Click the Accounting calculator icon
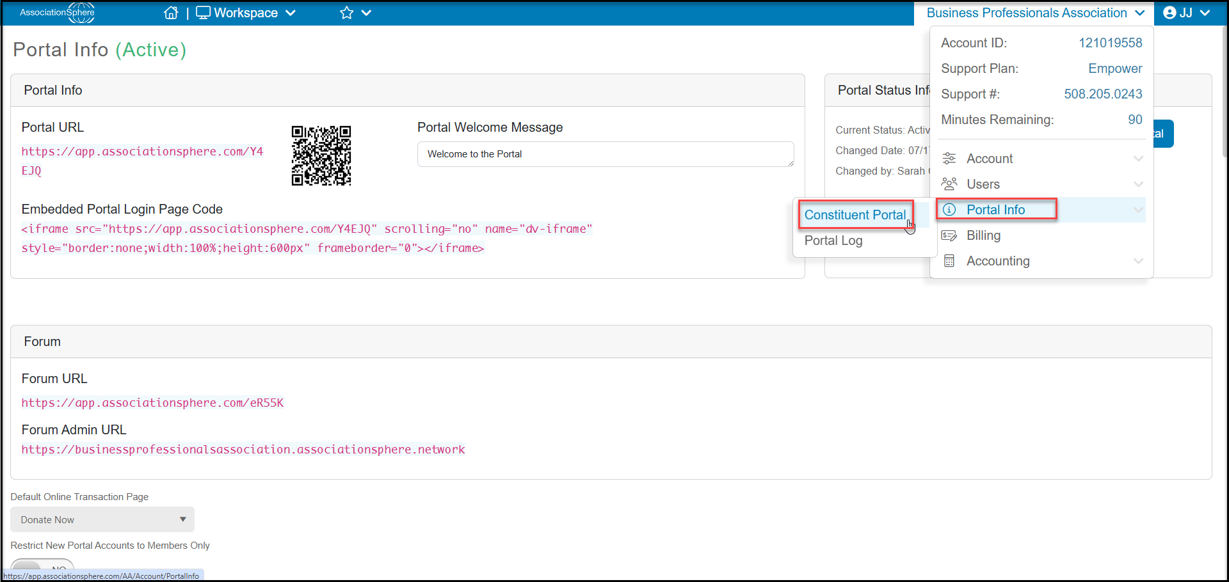Image resolution: width=1229 pixels, height=582 pixels. (949, 261)
